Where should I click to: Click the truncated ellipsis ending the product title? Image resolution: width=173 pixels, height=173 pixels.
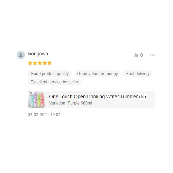click(x=149, y=98)
